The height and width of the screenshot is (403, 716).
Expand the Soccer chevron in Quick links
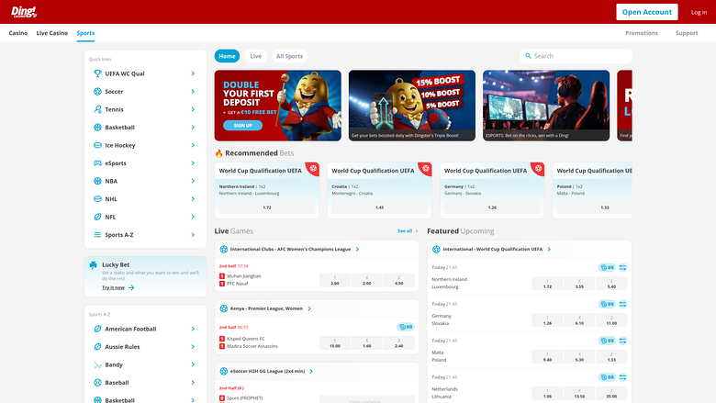pos(193,91)
